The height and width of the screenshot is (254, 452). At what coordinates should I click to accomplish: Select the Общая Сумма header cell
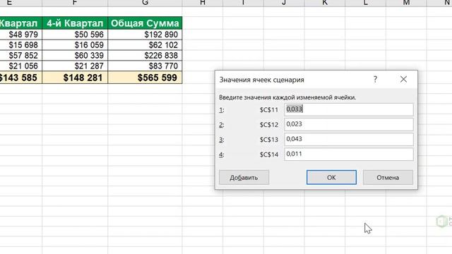(x=145, y=23)
